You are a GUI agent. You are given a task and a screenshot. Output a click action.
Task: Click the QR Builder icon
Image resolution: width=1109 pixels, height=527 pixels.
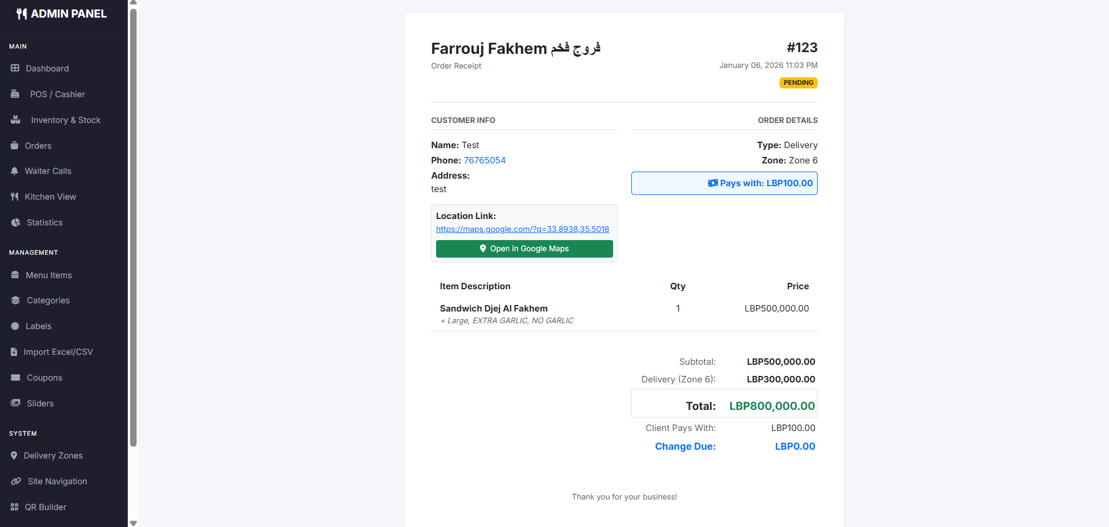[x=15, y=507]
